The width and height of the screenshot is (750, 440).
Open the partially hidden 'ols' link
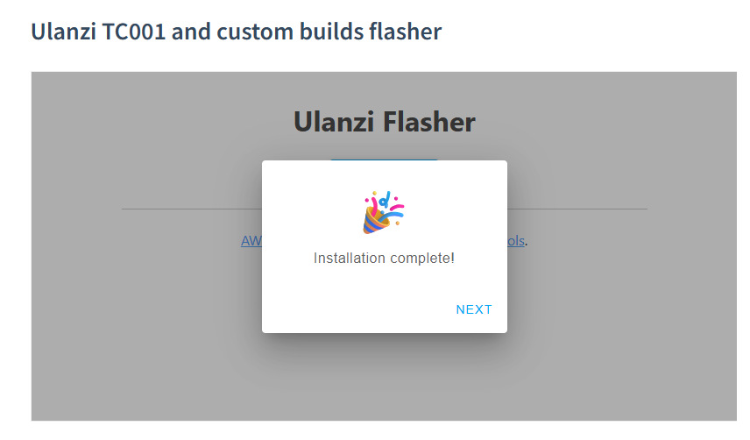pyautogui.click(x=516, y=240)
